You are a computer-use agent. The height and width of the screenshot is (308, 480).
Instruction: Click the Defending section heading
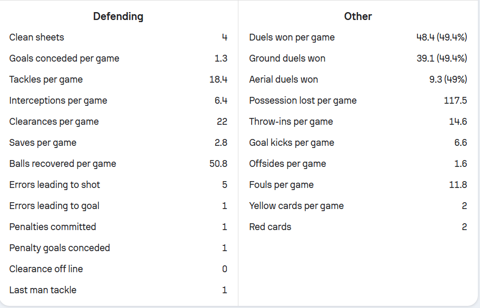(x=118, y=16)
